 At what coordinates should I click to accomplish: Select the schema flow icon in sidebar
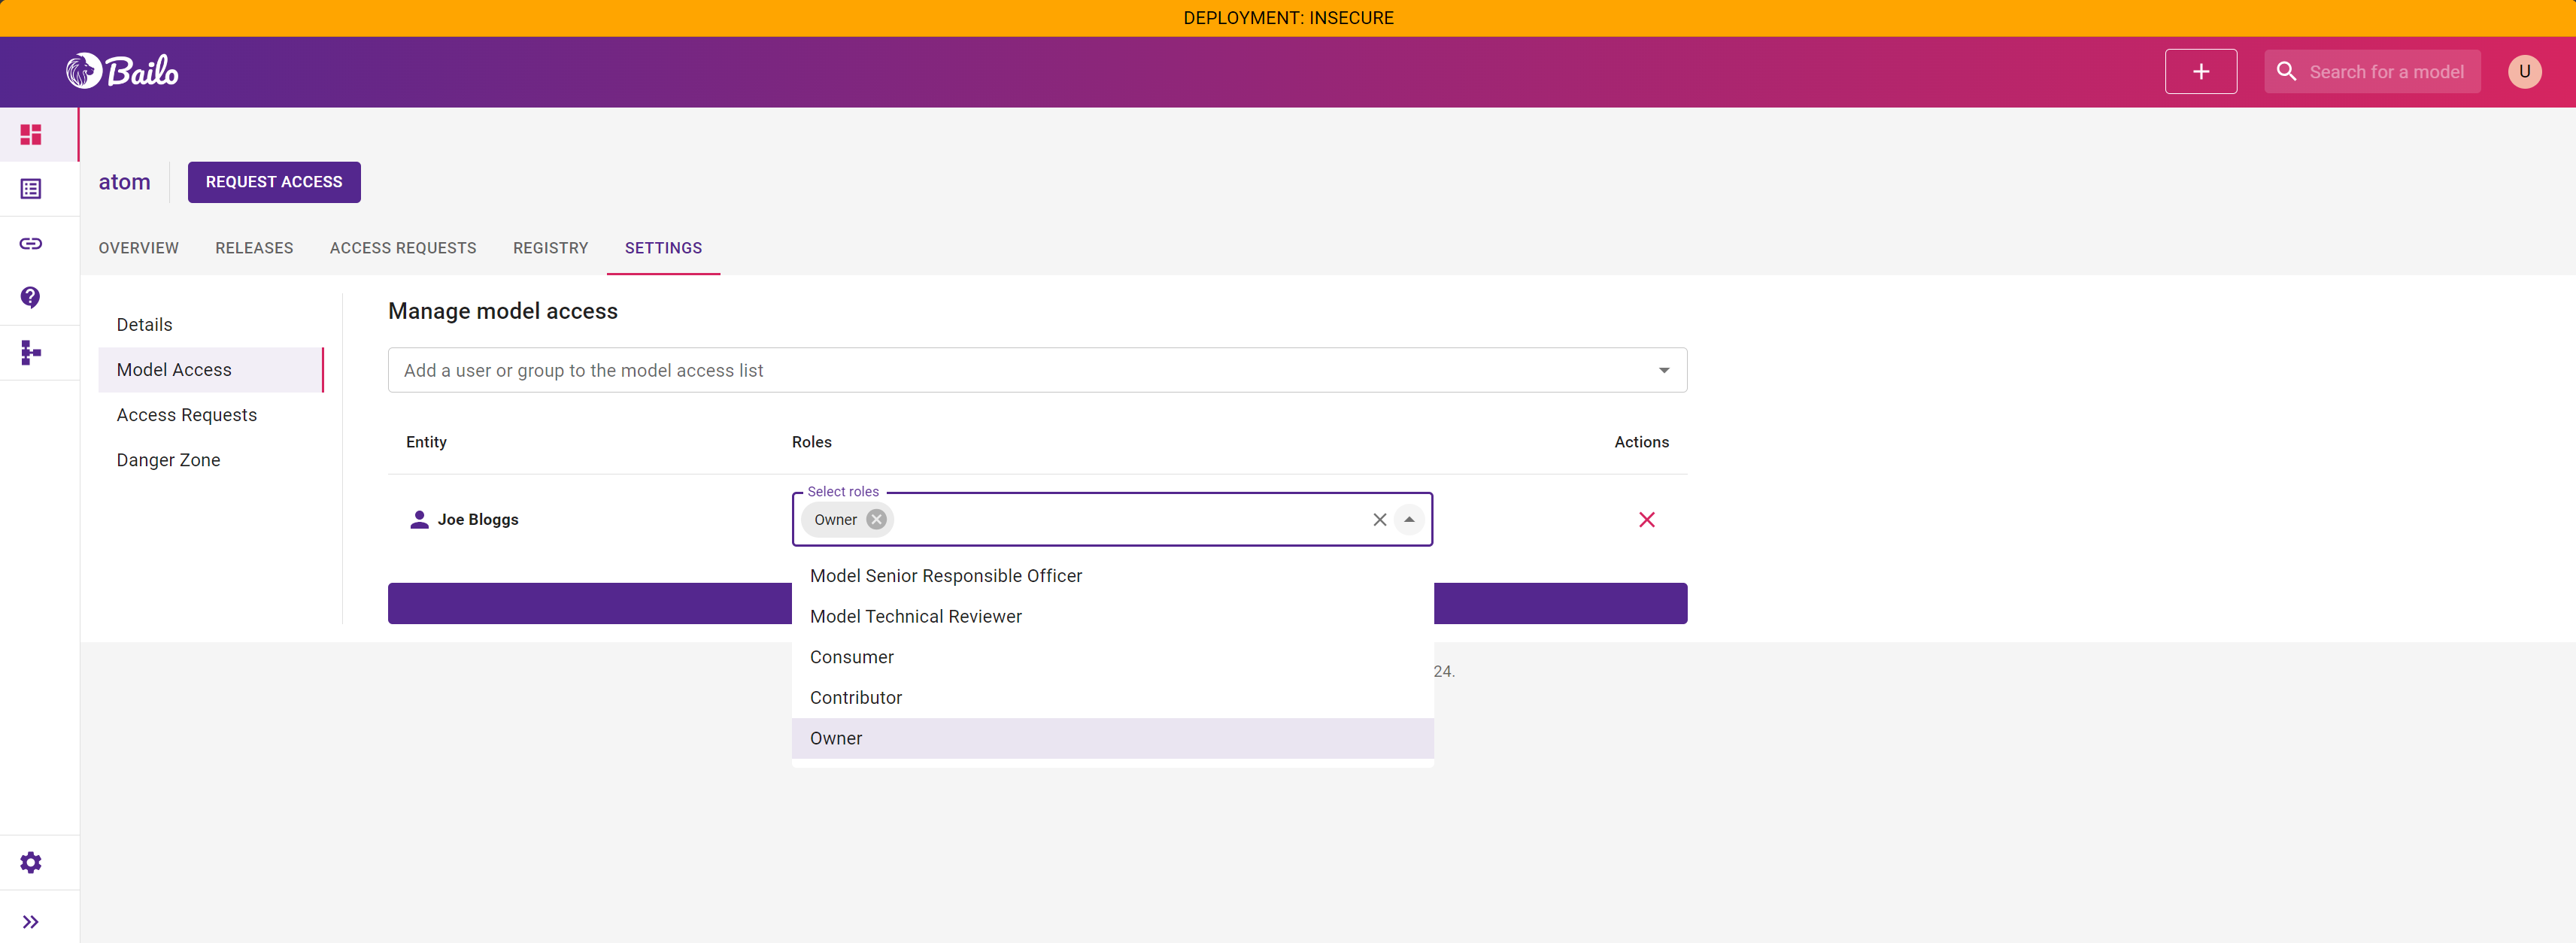coord(31,352)
